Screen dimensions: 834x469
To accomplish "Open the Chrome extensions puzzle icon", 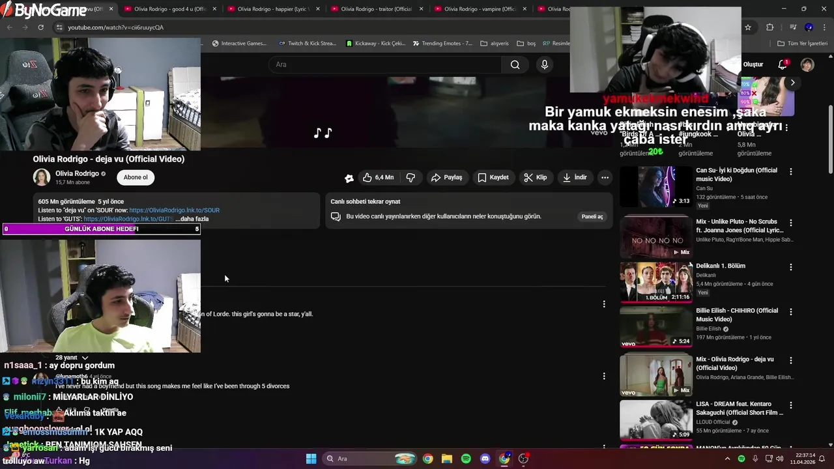I will [x=770, y=27].
